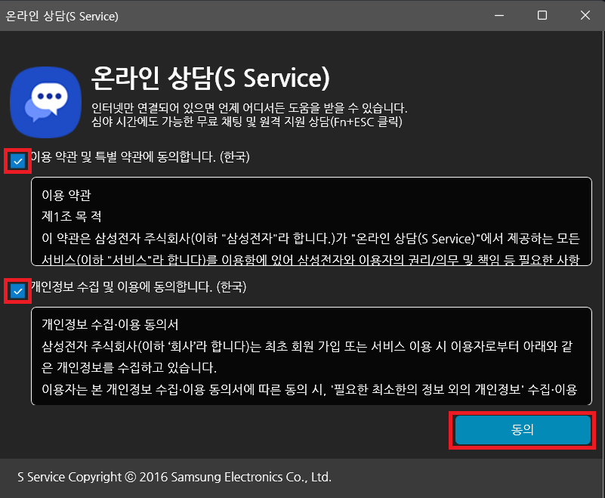Click inside the 이용 약관 terms text box

click(311, 221)
